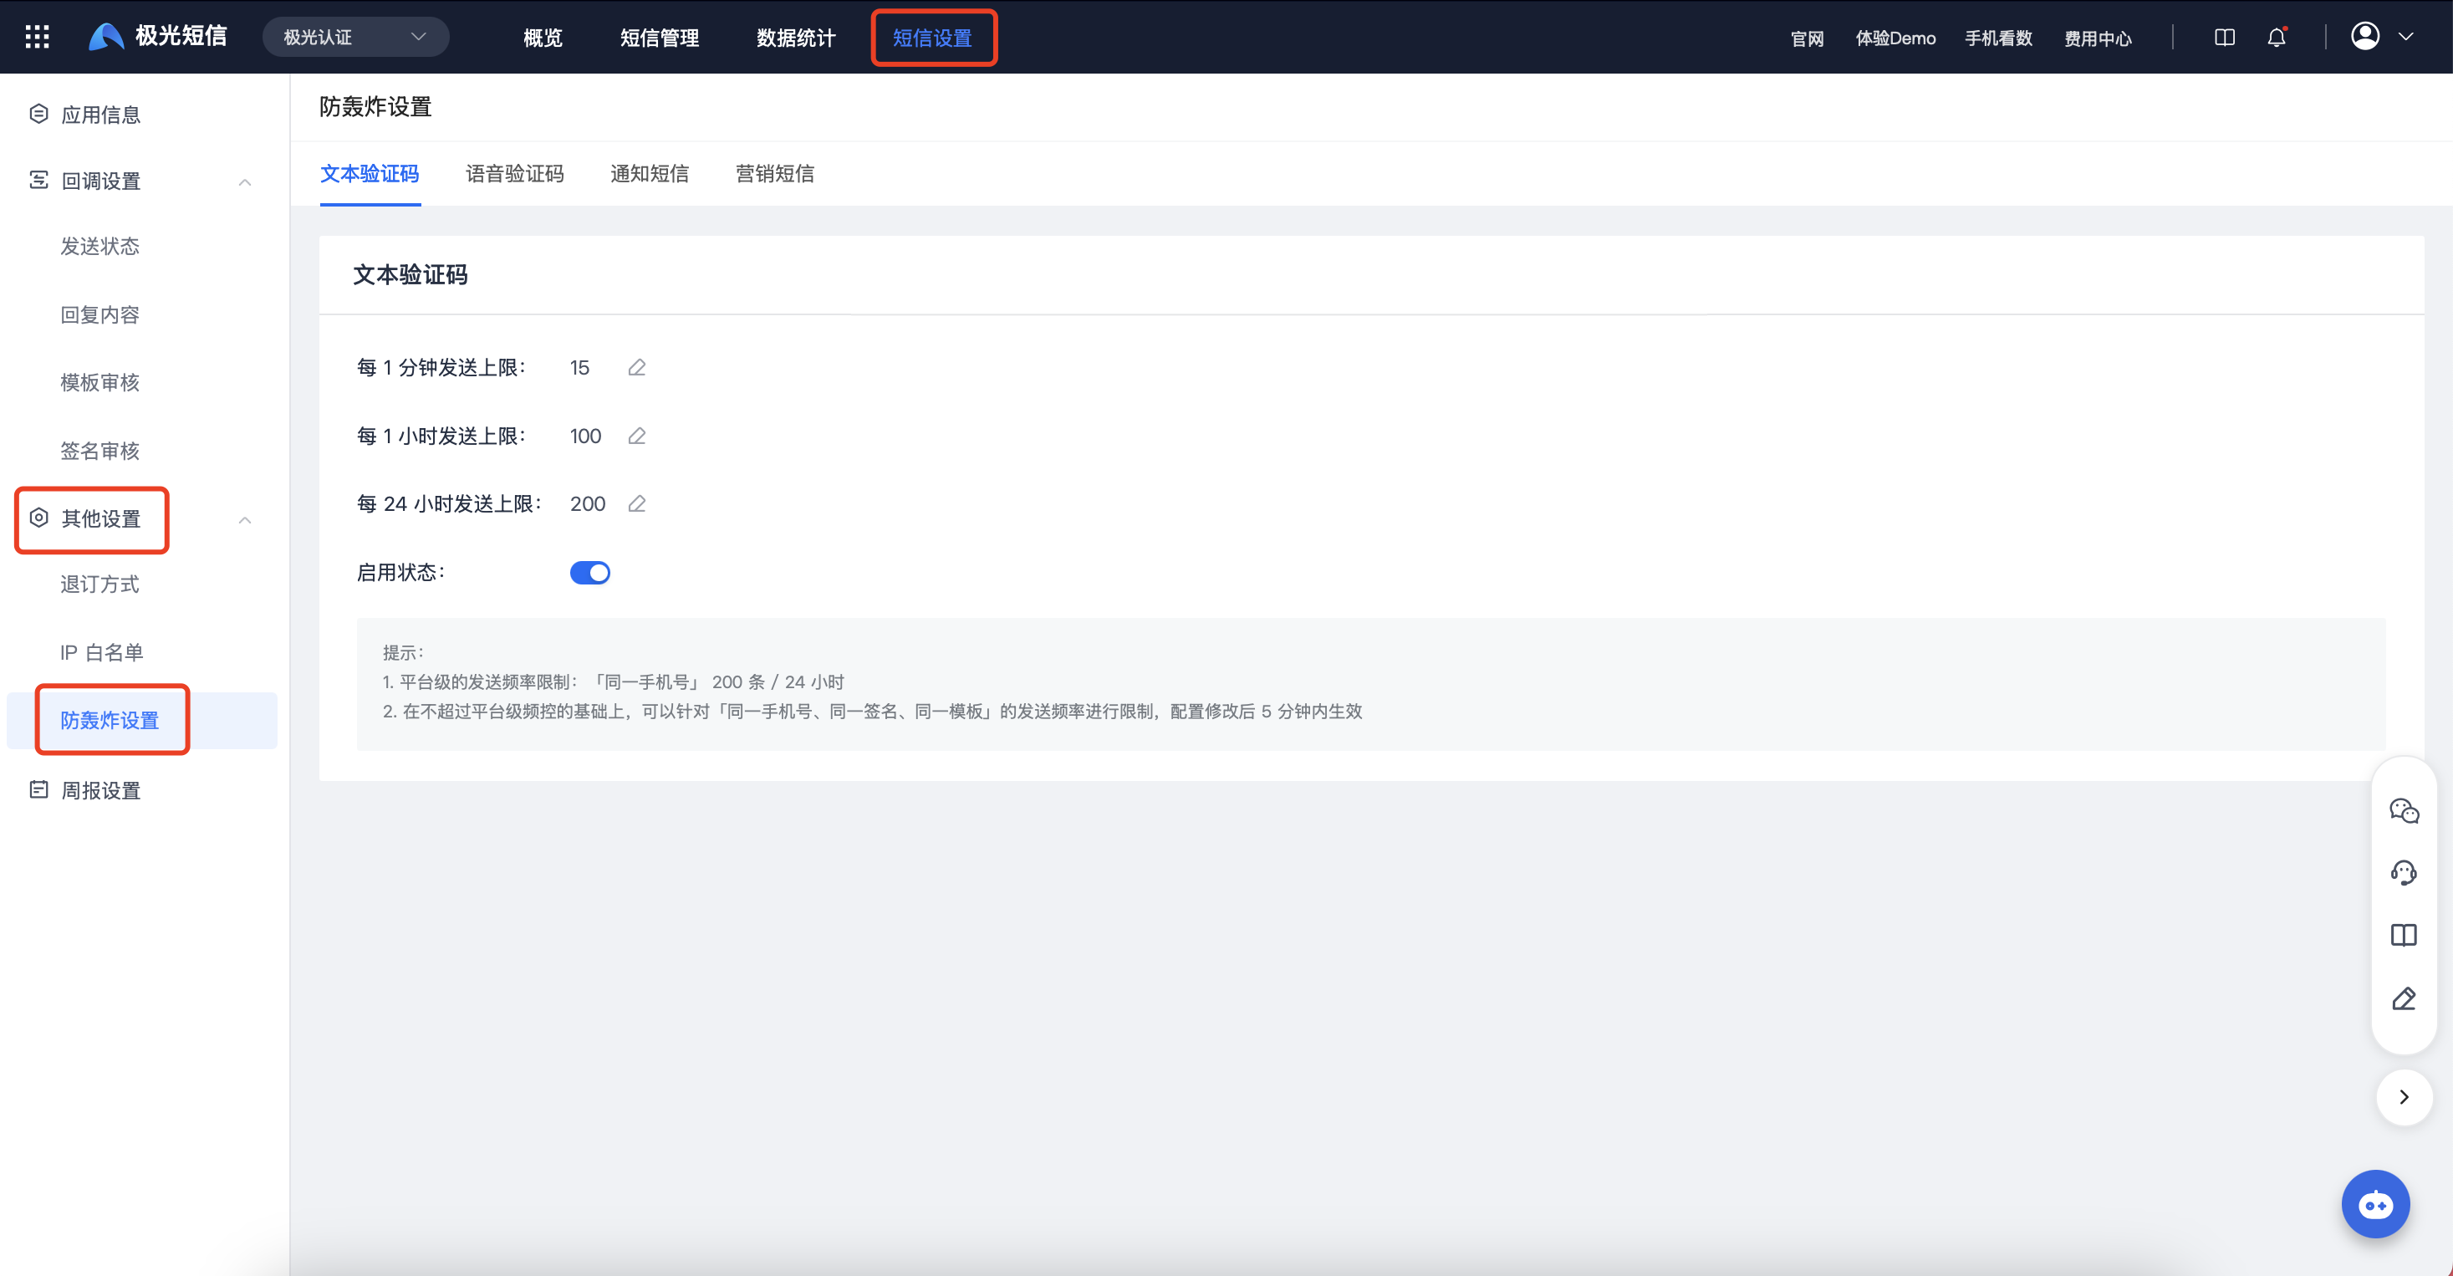This screenshot has height=1276, width=2453.
Task: Collapse the 其他设置 section chevron
Action: coord(245,519)
